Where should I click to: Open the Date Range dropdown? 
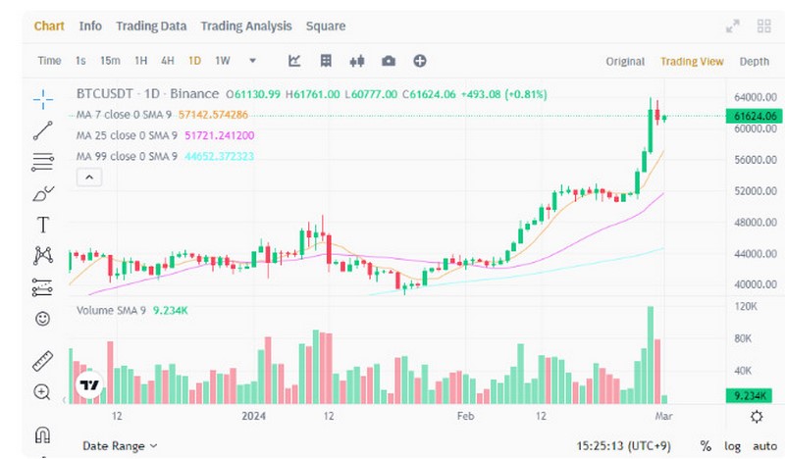click(120, 446)
